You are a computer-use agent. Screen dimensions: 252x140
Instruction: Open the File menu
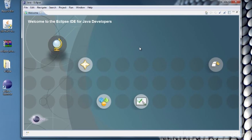click(26, 7)
